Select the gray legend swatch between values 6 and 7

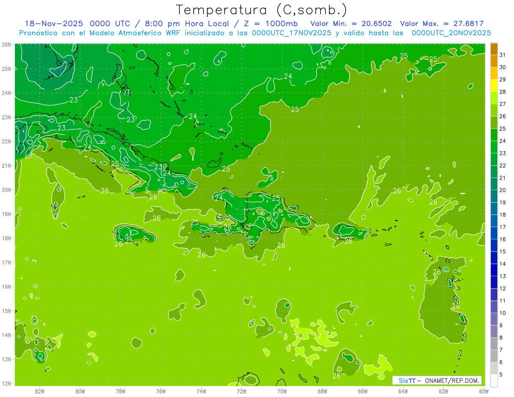pyautogui.click(x=494, y=356)
